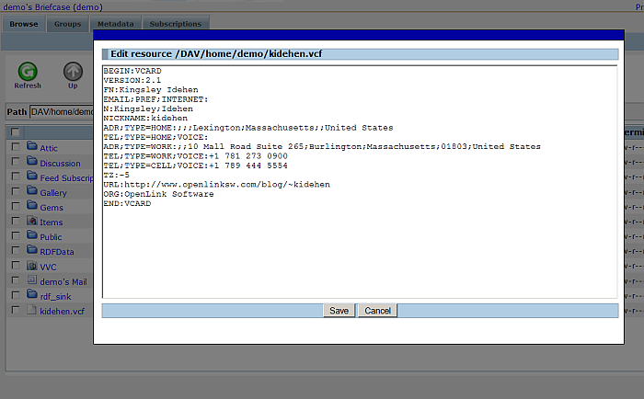644x399 pixels.
Task: Click the Up navigation icon
Action: click(73, 72)
